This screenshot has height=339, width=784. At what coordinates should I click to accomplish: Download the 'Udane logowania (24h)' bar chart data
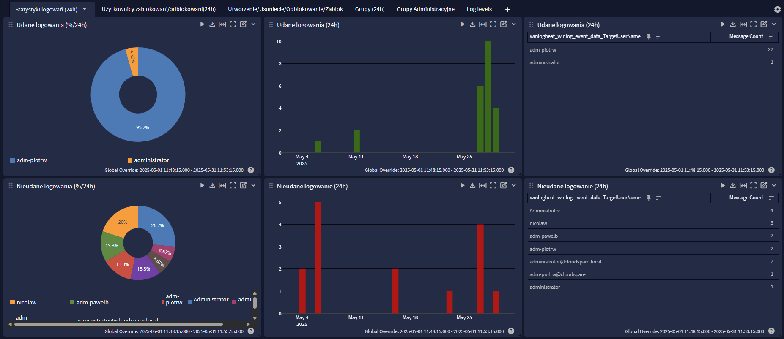coord(472,24)
